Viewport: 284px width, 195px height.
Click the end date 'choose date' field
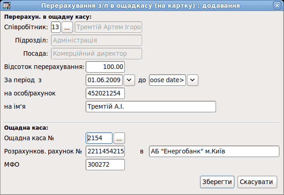pyautogui.click(x=168, y=80)
